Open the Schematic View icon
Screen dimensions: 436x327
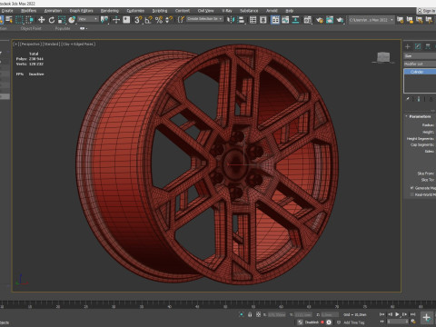[295, 20]
